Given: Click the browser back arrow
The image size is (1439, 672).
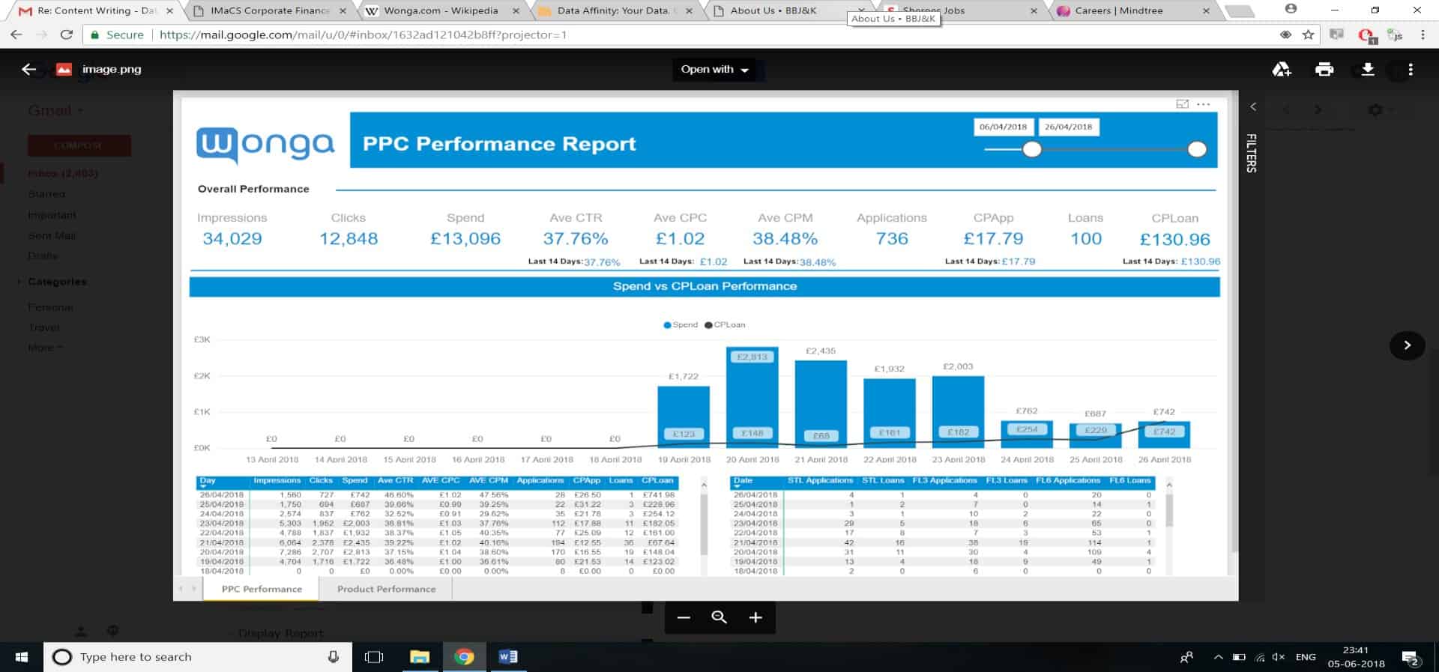Looking at the screenshot, I should [16, 34].
